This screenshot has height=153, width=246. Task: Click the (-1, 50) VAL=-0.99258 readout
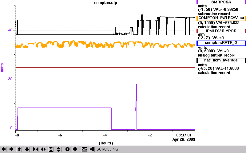[218, 10]
